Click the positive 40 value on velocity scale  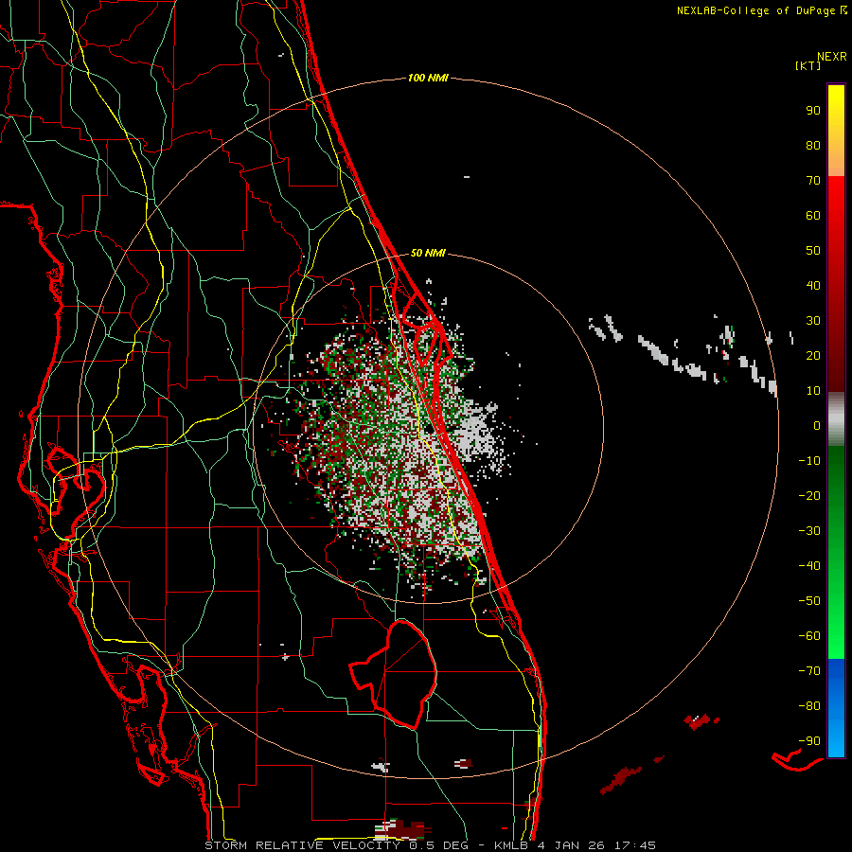813,286
